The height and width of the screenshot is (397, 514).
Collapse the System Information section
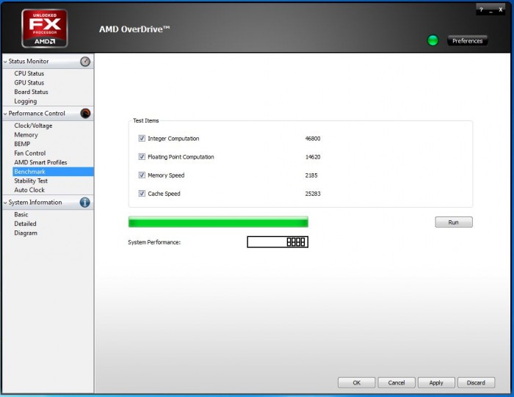[x=5, y=203]
